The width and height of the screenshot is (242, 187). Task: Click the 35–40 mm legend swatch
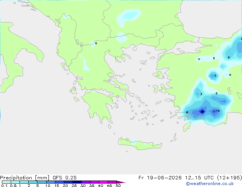pyautogui.click(x=94, y=182)
